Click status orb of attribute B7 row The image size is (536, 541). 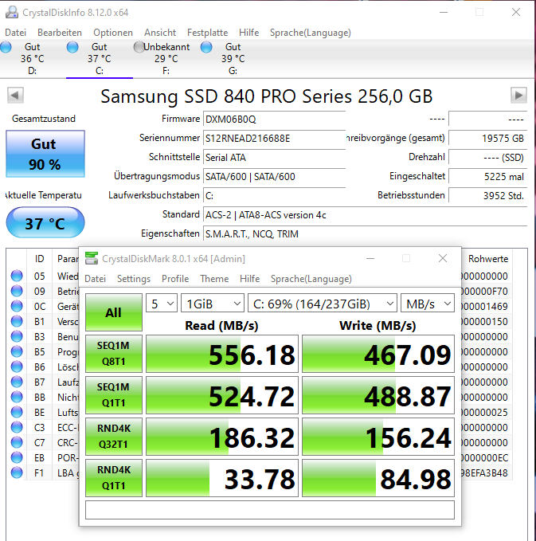(x=17, y=382)
